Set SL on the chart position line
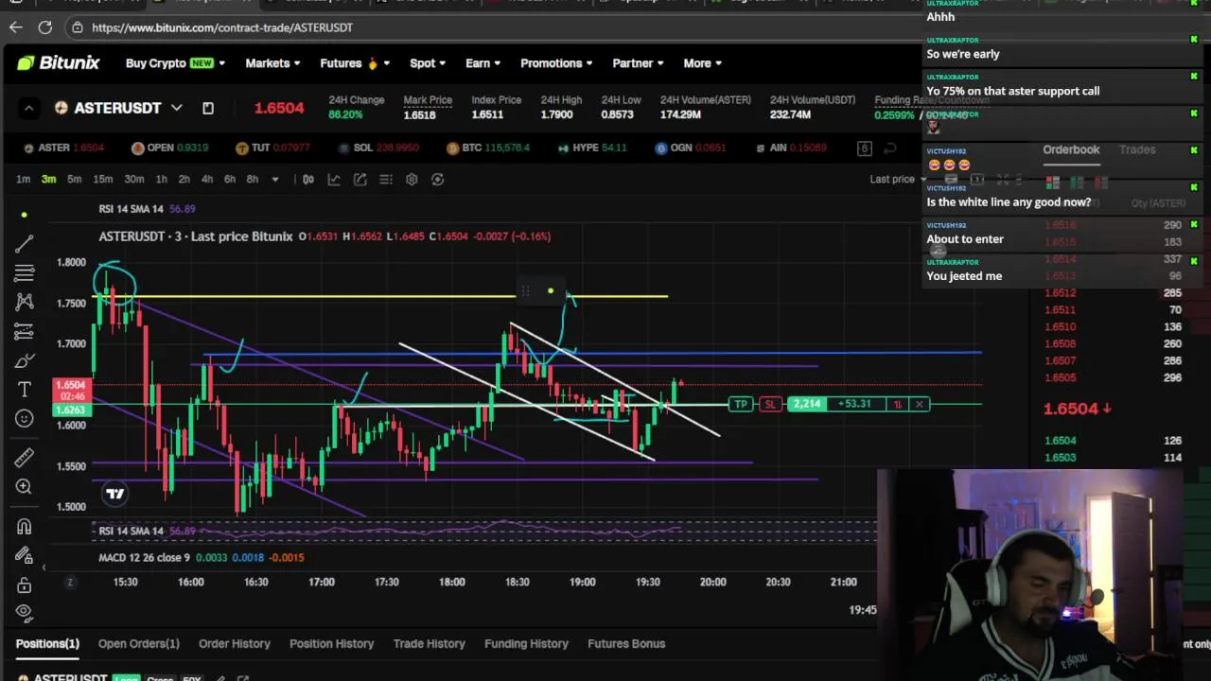 point(769,405)
